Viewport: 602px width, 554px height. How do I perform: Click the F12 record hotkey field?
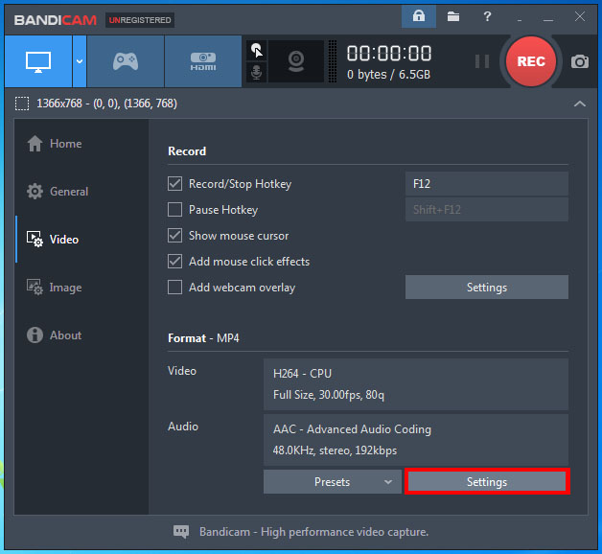pos(487,184)
